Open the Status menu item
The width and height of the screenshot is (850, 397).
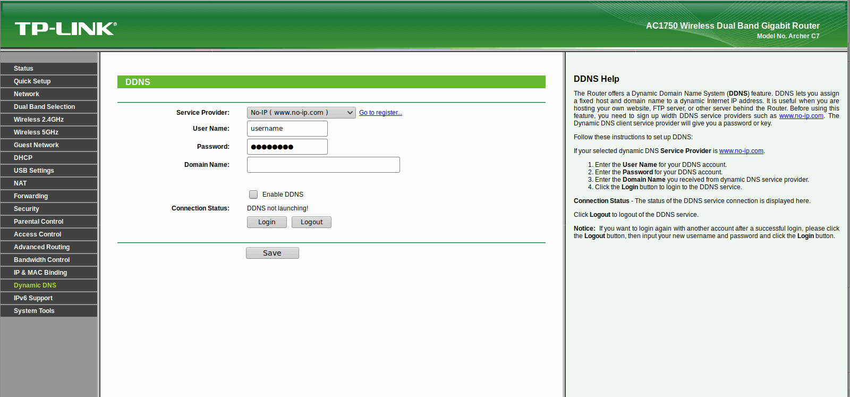click(49, 69)
